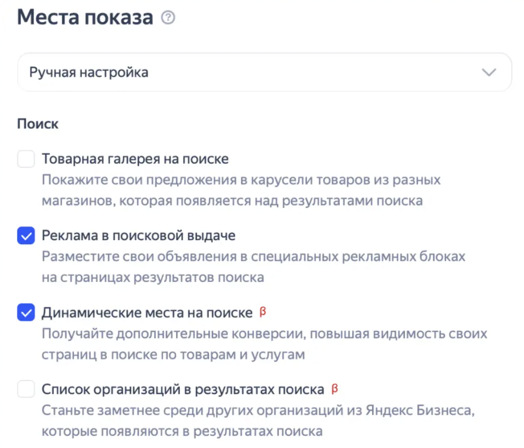Disable the "Динамические места на поиске" checkbox
524x448 pixels.
pyautogui.click(x=26, y=312)
